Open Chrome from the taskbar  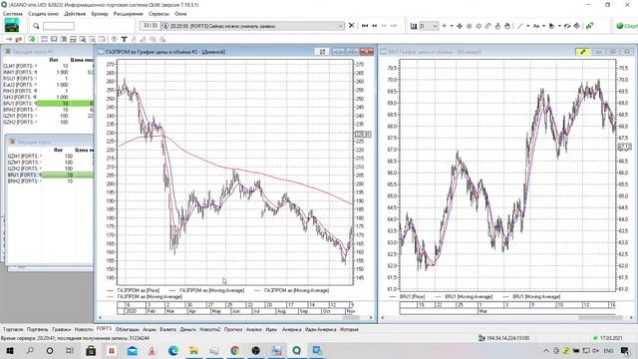pos(235,350)
